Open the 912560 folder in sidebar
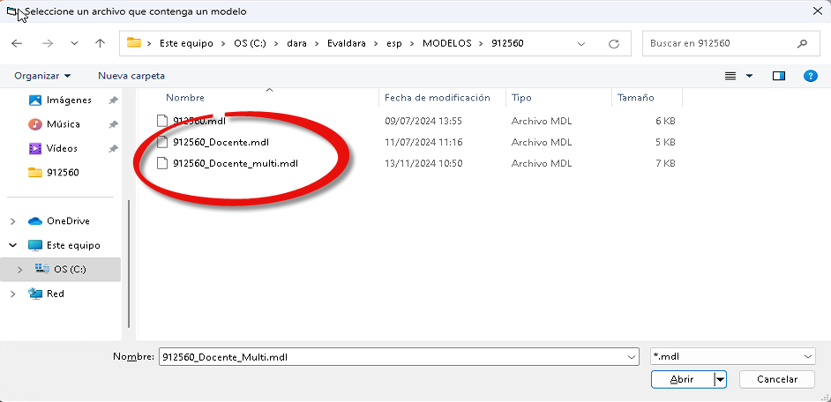 click(x=63, y=173)
